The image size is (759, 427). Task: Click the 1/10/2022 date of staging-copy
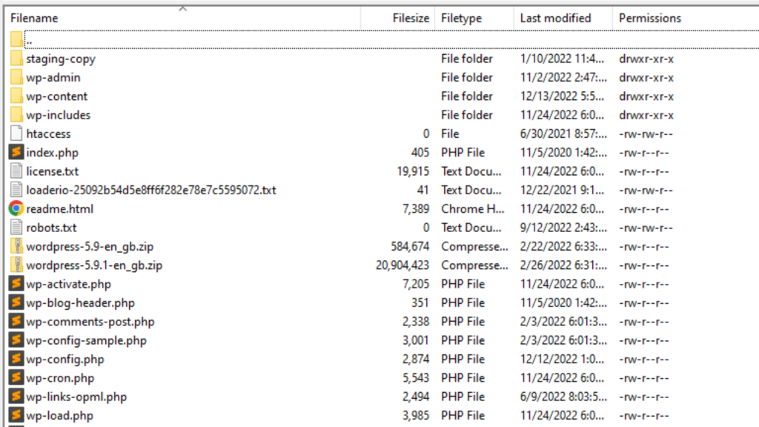click(562, 59)
